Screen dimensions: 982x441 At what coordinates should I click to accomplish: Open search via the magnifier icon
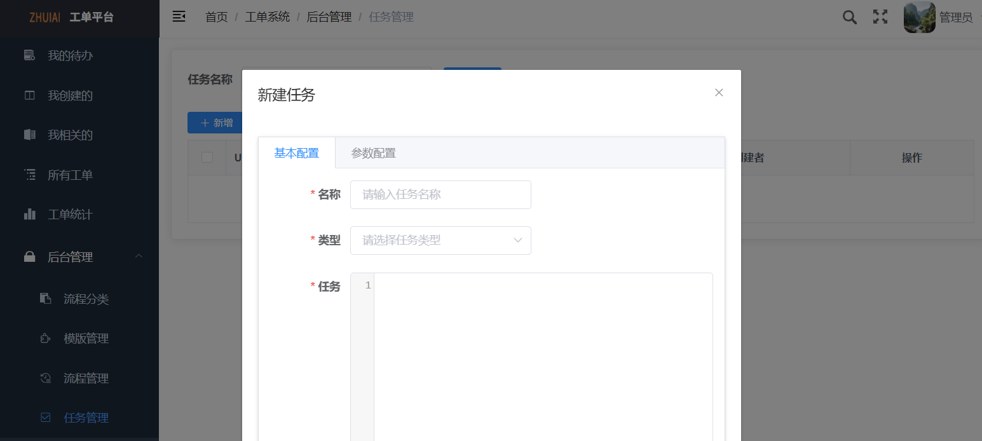[x=849, y=17]
